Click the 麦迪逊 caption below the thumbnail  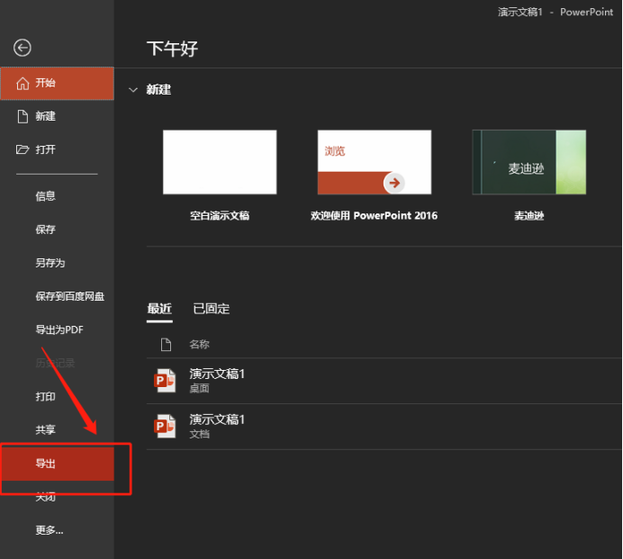tap(528, 216)
